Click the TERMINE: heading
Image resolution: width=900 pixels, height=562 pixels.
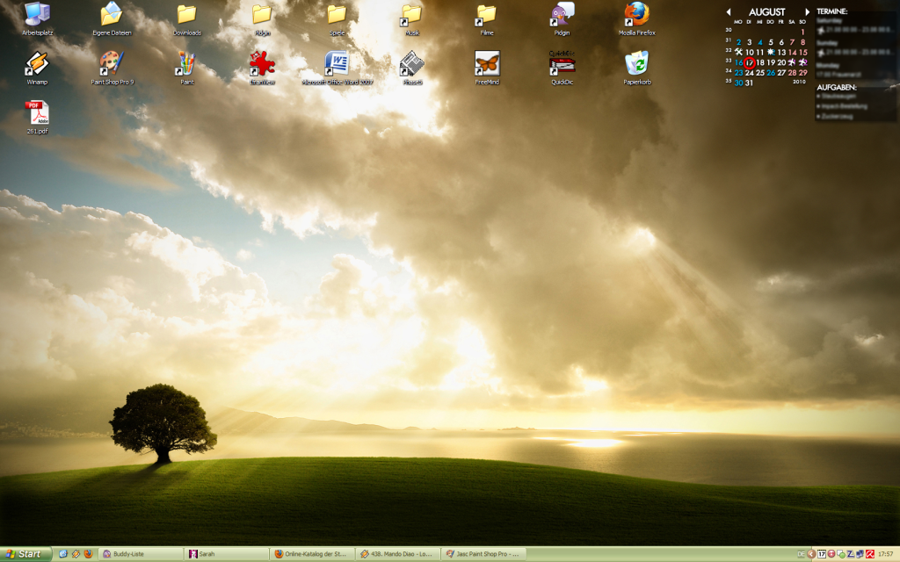click(x=832, y=11)
